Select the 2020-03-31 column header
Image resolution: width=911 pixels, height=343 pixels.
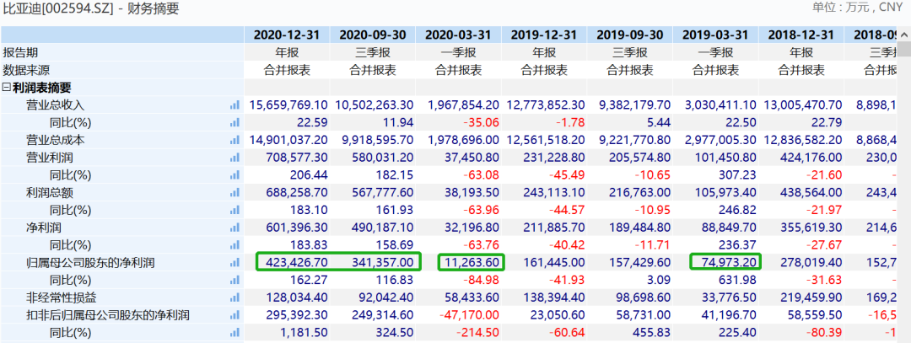pyautogui.click(x=458, y=35)
